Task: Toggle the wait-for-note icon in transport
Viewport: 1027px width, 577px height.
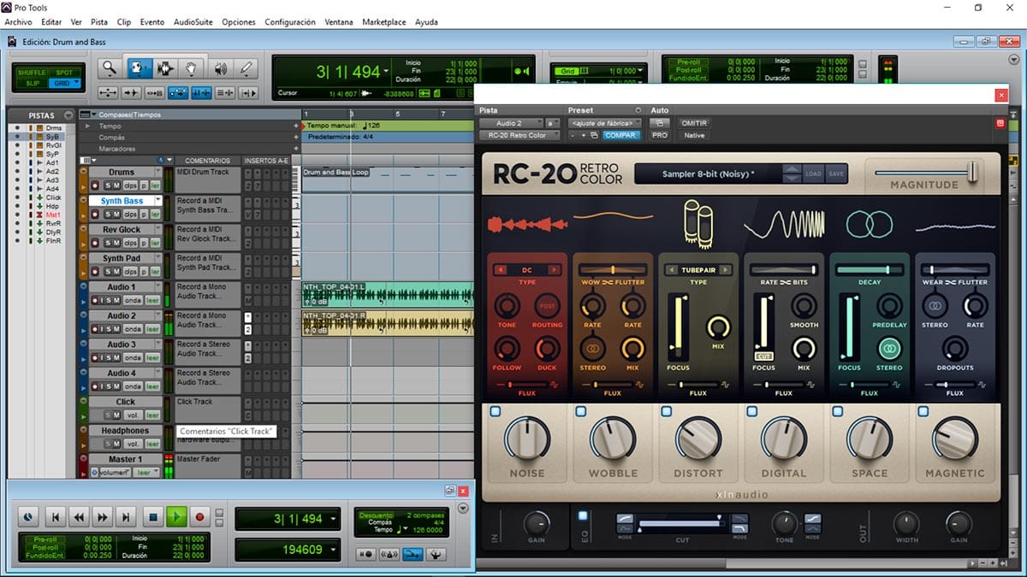Action: pos(366,554)
